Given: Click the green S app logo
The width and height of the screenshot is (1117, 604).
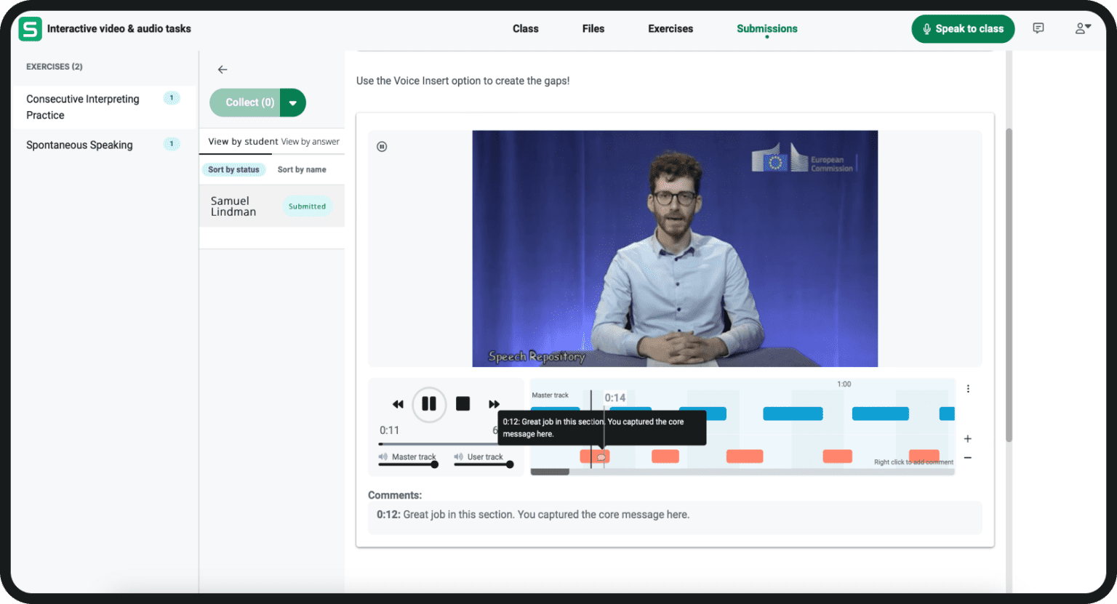Looking at the screenshot, I should click(30, 28).
